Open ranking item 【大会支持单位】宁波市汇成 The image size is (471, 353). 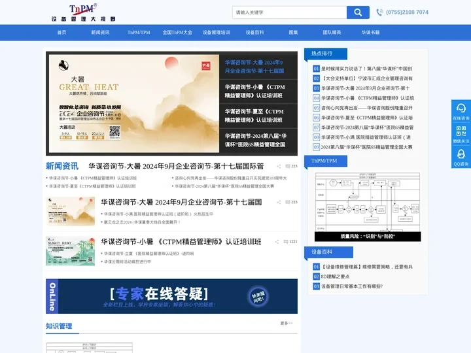pos(367,78)
